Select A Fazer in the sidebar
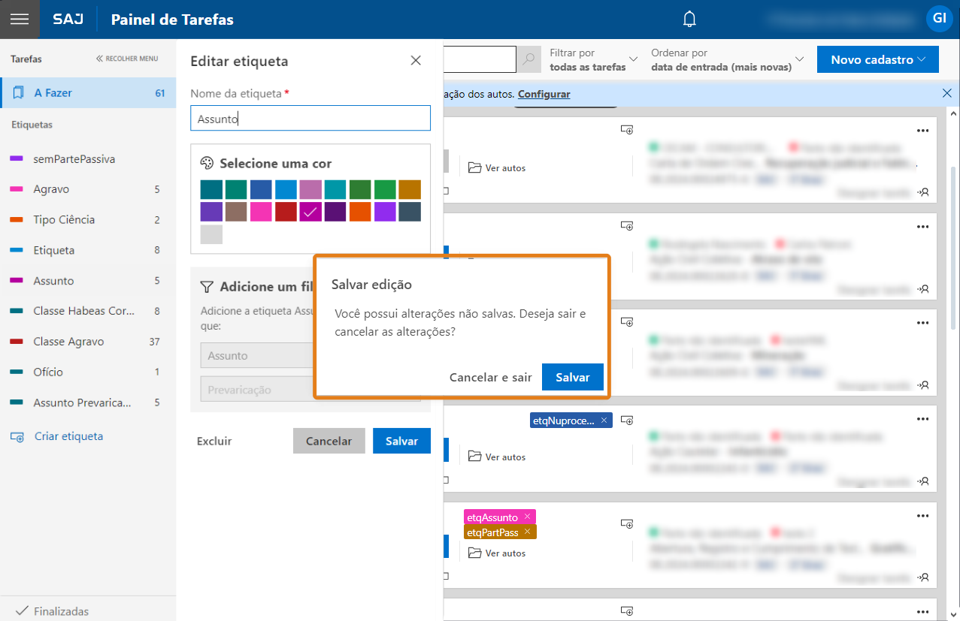Image resolution: width=960 pixels, height=621 pixels. click(x=88, y=93)
